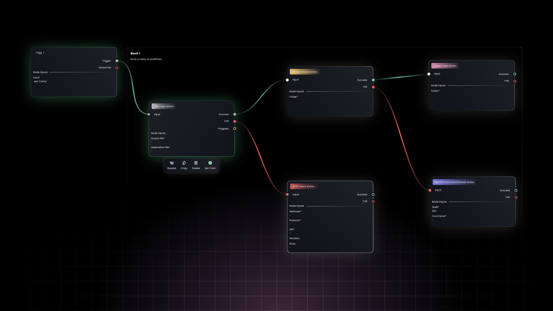
Task: Click Folder Create Action Input port
Action: click(287, 80)
